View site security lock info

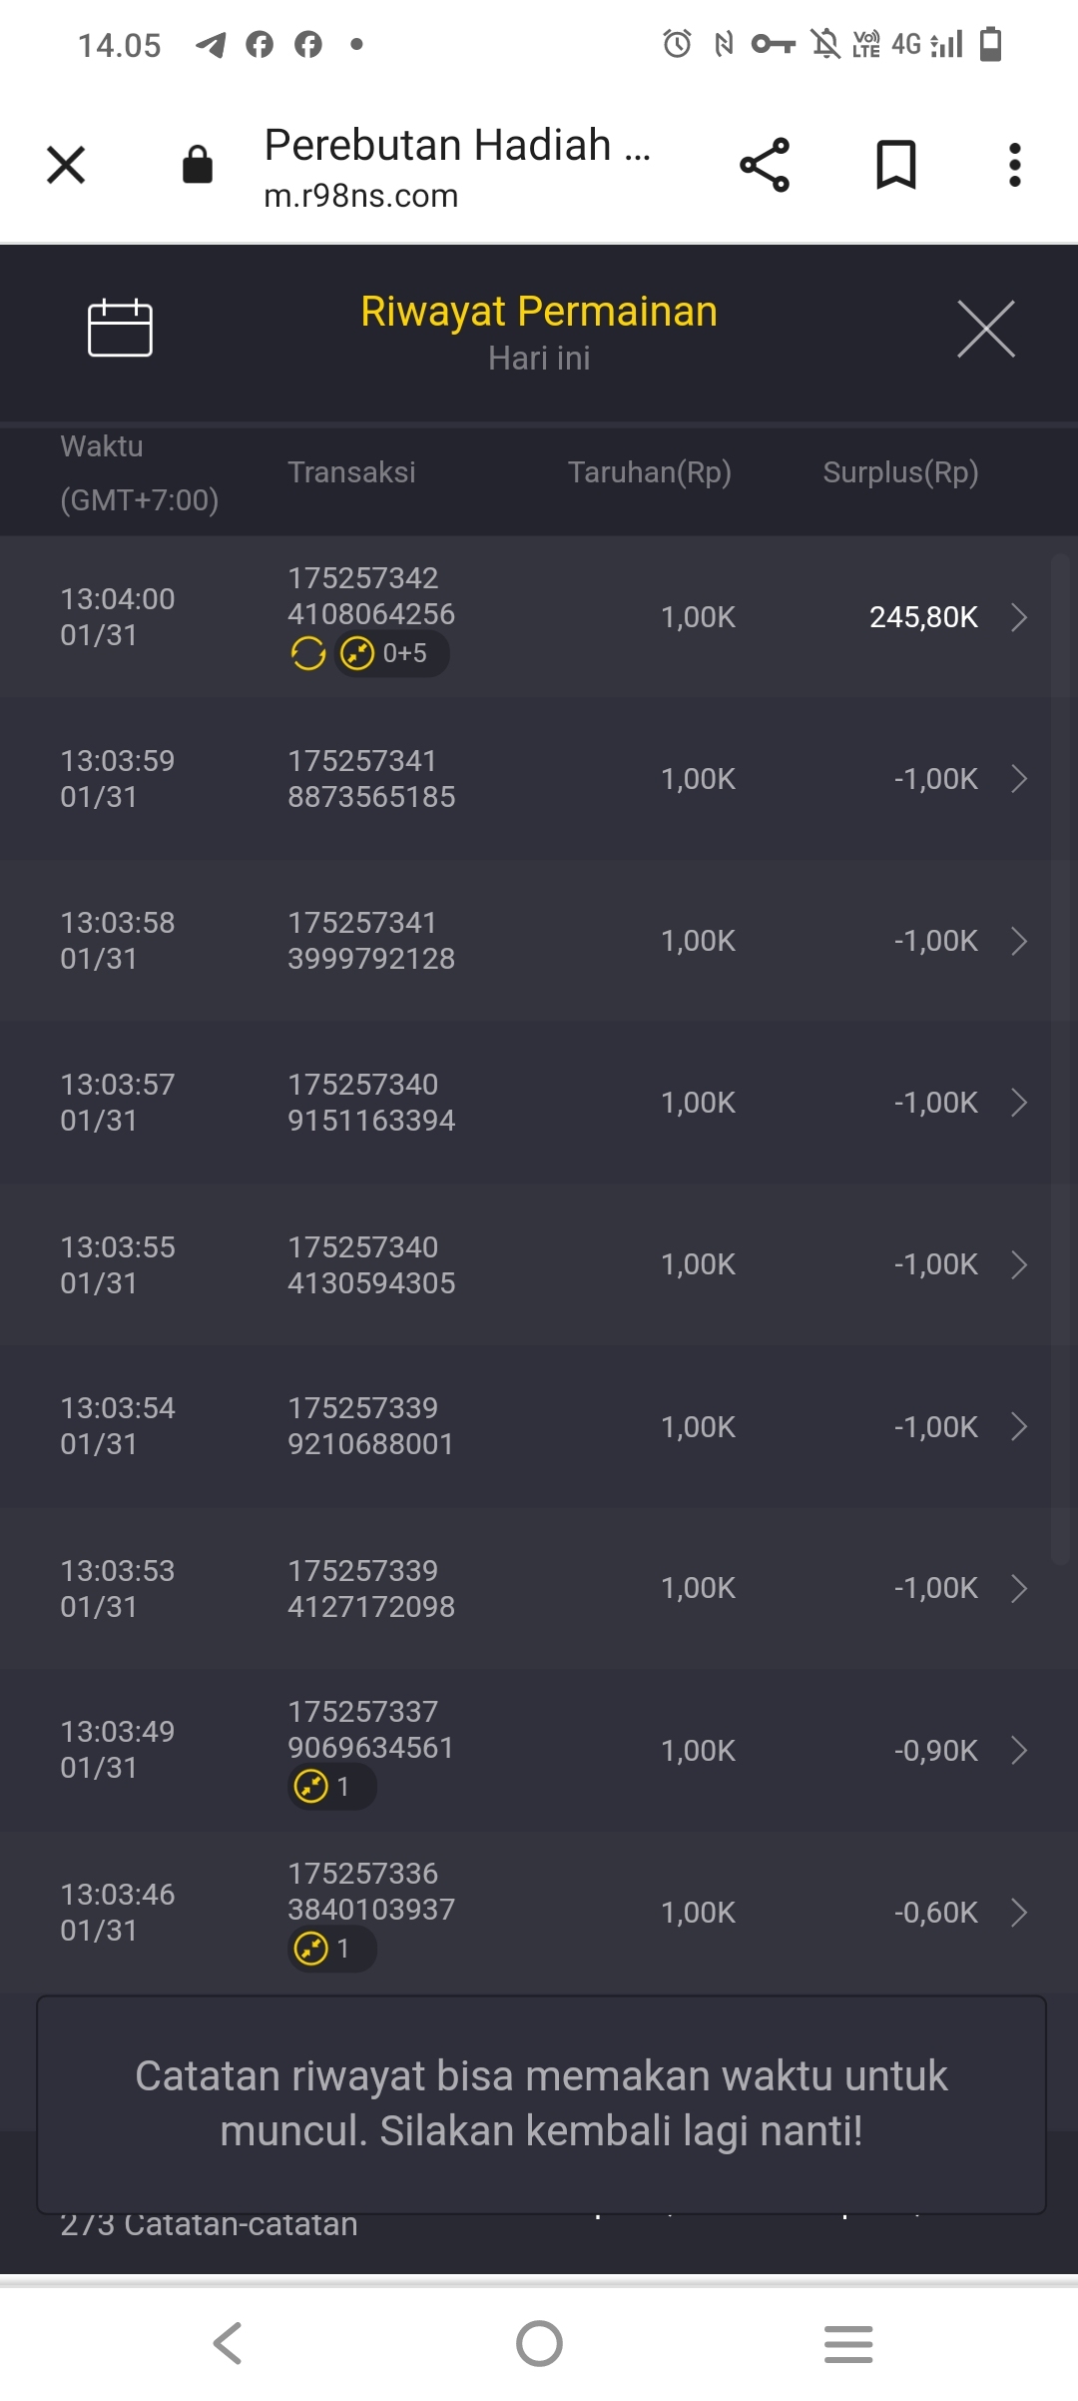coord(198,165)
